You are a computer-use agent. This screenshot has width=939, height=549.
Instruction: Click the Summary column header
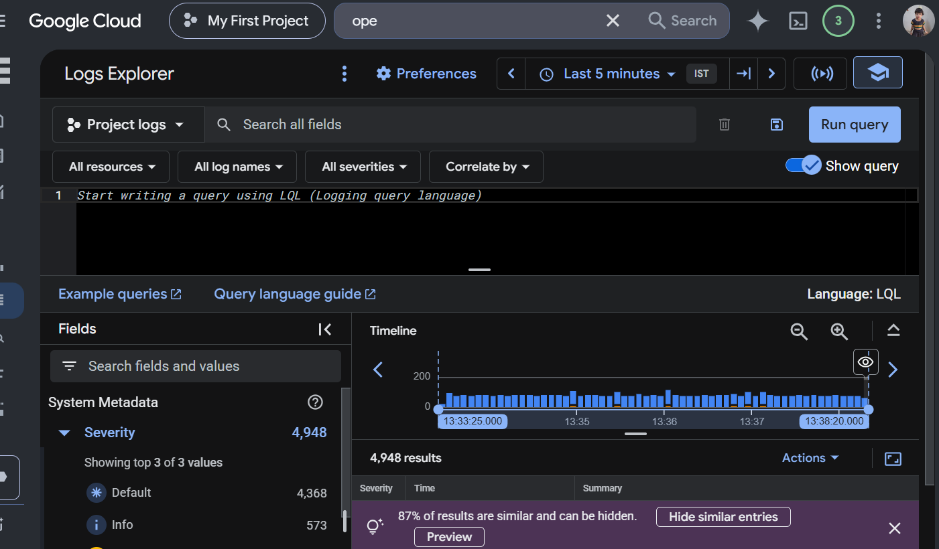[603, 488]
